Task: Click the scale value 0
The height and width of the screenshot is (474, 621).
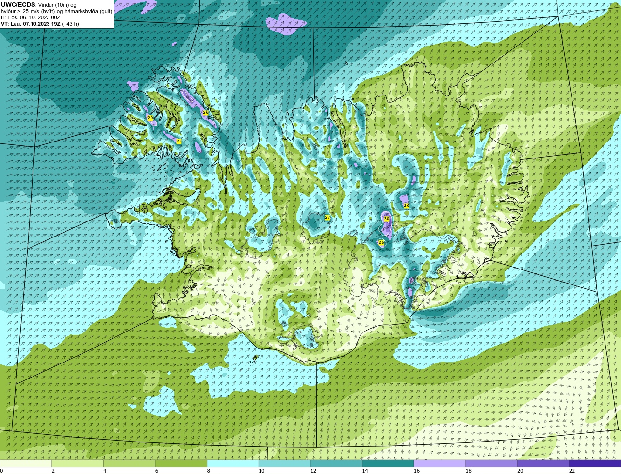Action: pos(2,471)
